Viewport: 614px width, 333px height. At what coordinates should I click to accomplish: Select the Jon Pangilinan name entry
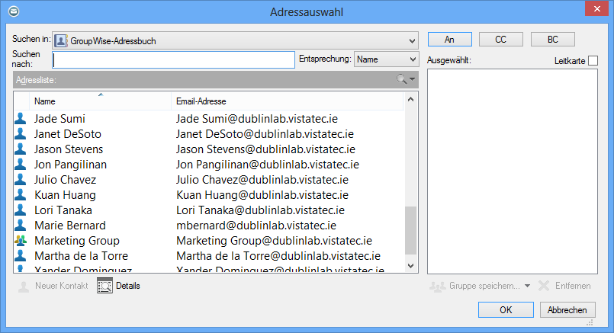click(70, 165)
